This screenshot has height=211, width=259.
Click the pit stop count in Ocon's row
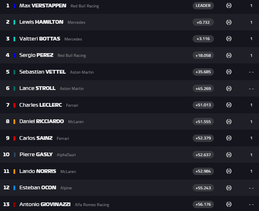[251, 188]
